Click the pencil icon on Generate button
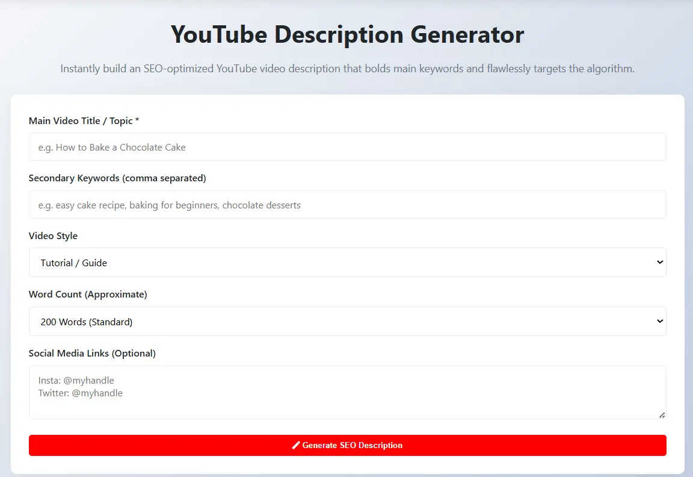Image resolution: width=693 pixels, height=477 pixels. pyautogui.click(x=296, y=445)
